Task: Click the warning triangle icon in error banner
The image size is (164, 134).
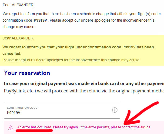Action: pos(11,128)
